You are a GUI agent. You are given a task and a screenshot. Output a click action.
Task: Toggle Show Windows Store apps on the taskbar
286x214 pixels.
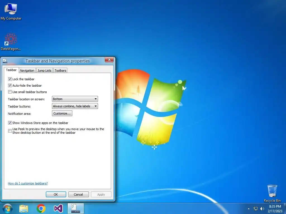tap(10, 123)
